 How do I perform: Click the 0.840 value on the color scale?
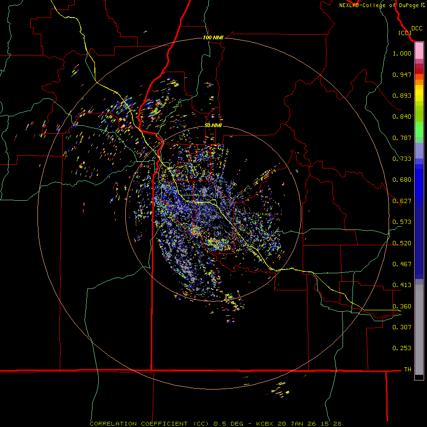pyautogui.click(x=402, y=117)
